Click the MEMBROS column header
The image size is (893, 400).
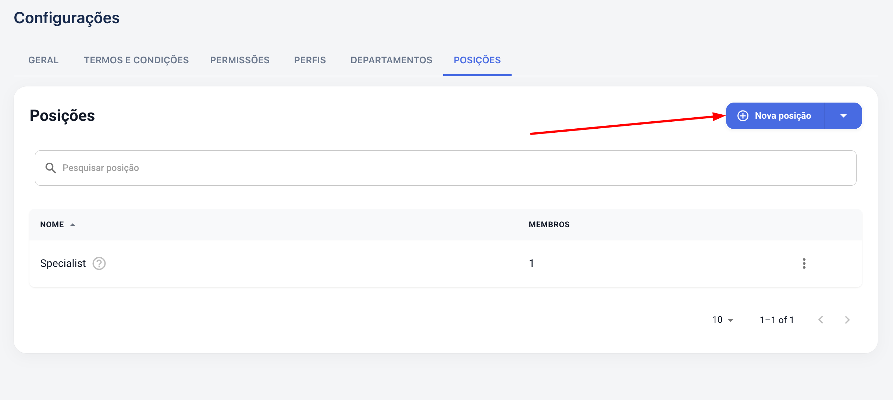pyautogui.click(x=549, y=225)
